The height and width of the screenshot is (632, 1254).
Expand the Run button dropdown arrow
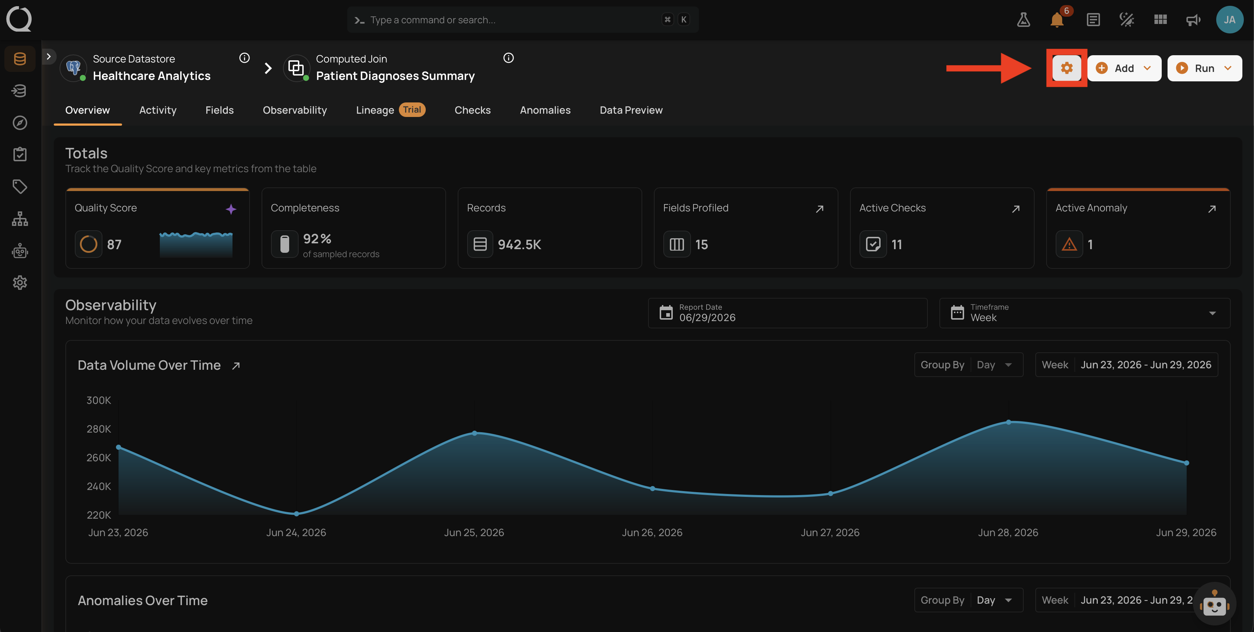1228,68
